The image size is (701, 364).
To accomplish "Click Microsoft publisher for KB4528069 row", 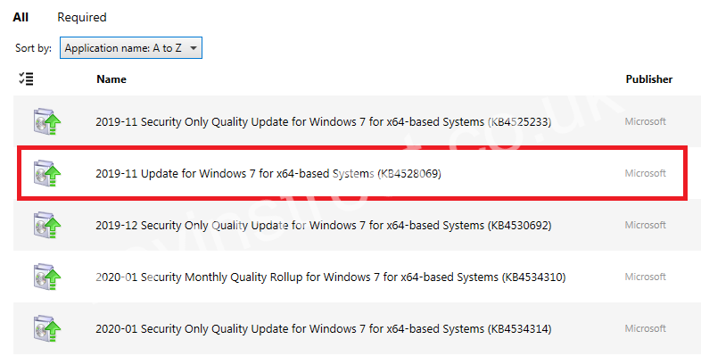I will pos(645,173).
